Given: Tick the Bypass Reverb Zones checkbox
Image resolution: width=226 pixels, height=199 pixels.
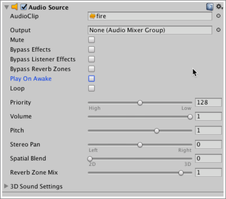Looking at the screenshot, I should pyautogui.click(x=91, y=69).
